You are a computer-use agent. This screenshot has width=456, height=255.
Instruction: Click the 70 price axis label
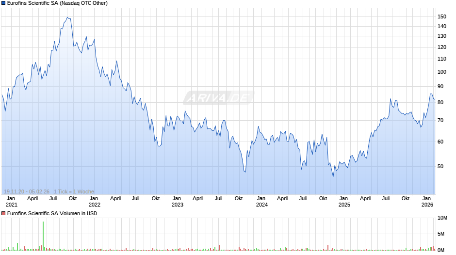click(x=440, y=120)
